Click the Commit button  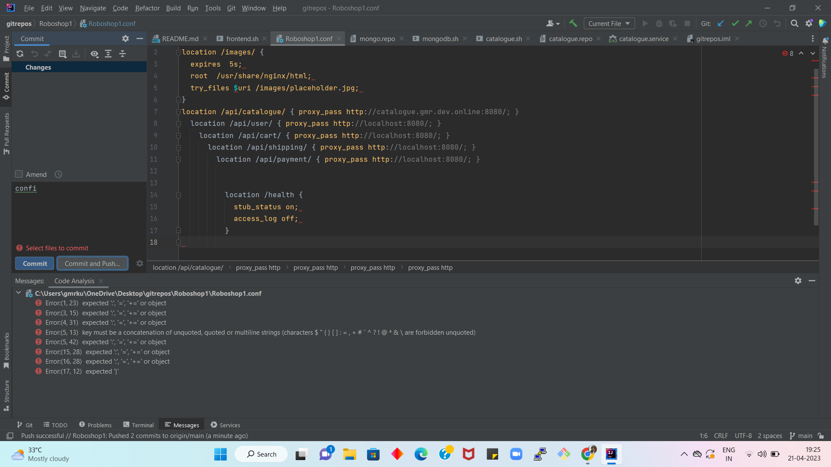pyautogui.click(x=35, y=263)
